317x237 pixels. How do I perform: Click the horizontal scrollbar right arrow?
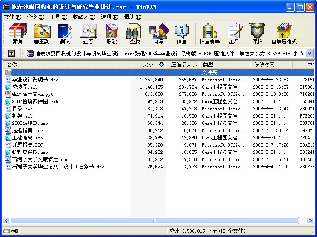click(310, 221)
